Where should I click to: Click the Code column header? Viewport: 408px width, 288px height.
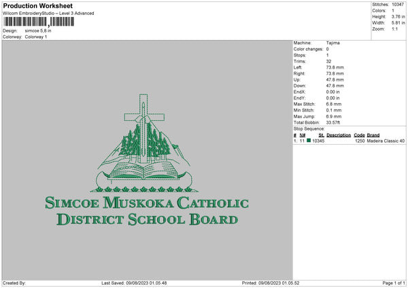point(359,134)
